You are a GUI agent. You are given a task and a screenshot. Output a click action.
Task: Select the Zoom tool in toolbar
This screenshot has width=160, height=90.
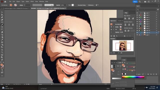click(2, 52)
